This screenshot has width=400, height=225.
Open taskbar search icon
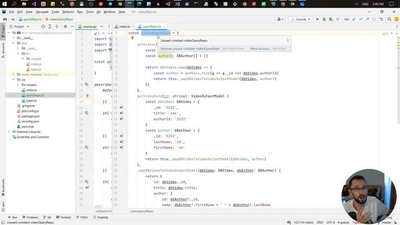pyautogui.click(x=14, y=4)
